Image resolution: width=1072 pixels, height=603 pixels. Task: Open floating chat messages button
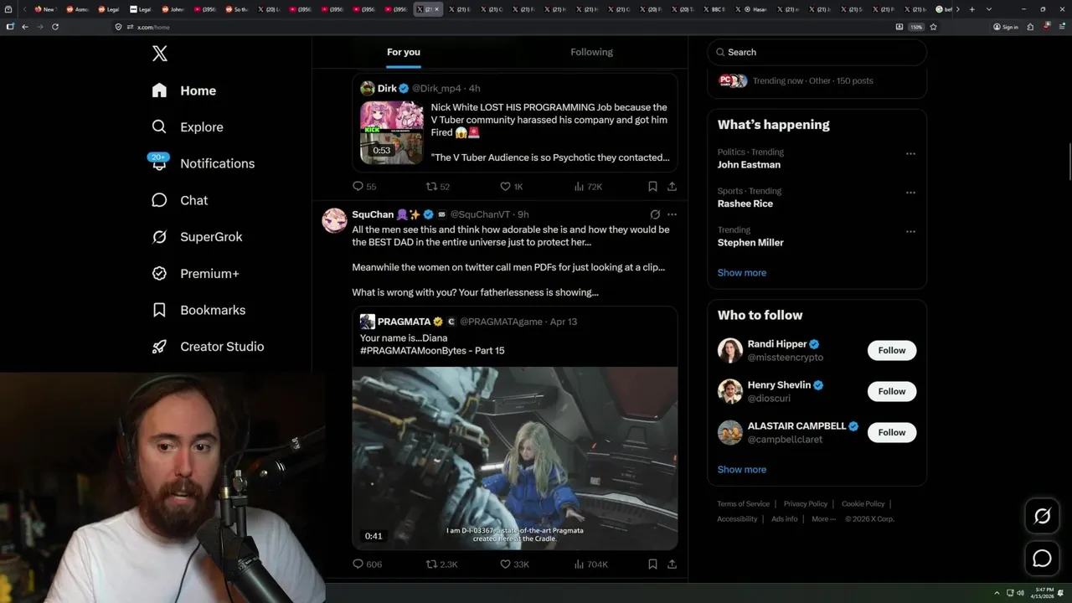tap(1042, 559)
